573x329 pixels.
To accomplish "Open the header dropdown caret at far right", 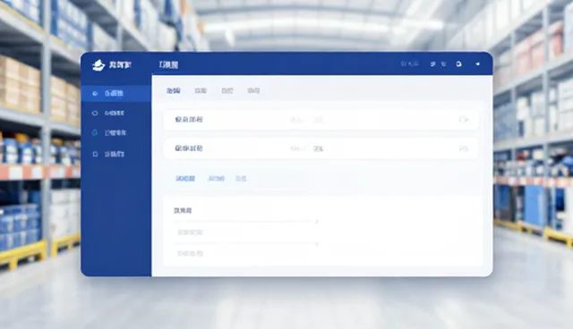I will click(477, 63).
